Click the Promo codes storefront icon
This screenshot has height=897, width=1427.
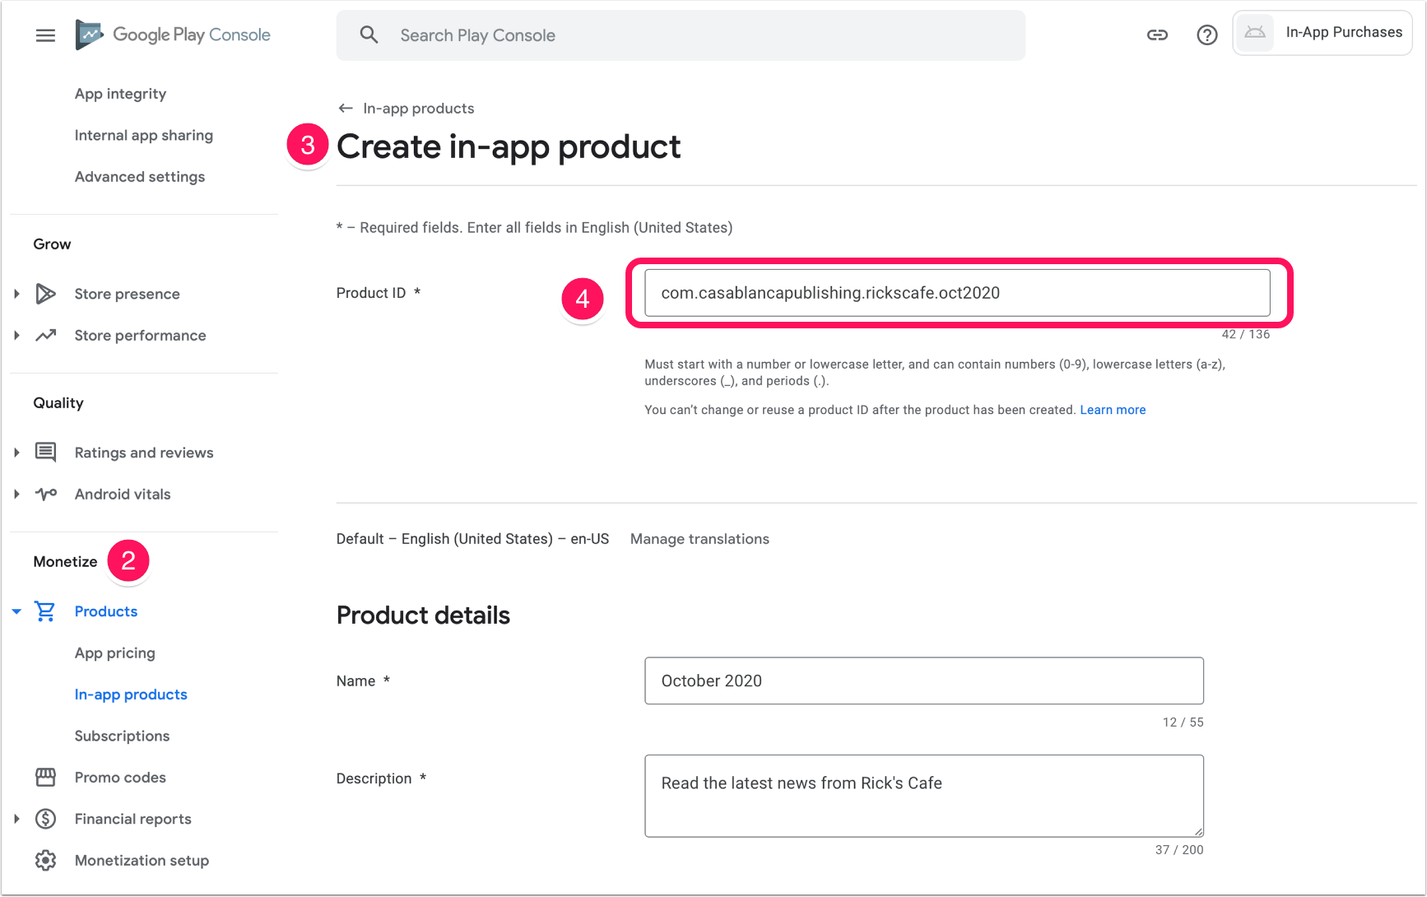point(46,777)
